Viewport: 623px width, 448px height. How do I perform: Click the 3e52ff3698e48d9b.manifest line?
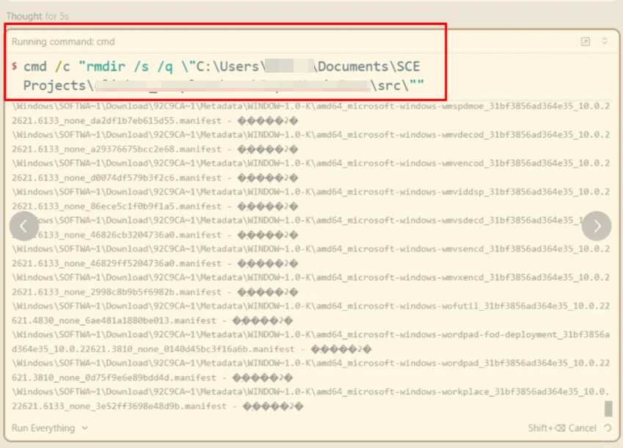tap(157, 406)
